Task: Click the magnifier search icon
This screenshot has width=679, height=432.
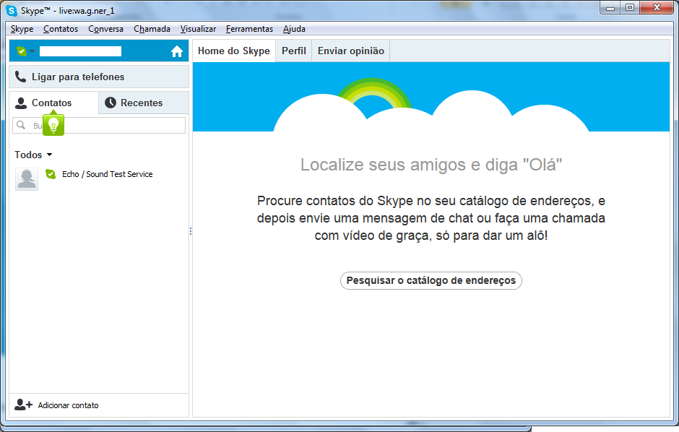Action: 21,125
